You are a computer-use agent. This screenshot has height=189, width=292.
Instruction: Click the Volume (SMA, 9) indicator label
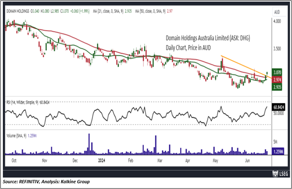tap(16, 135)
